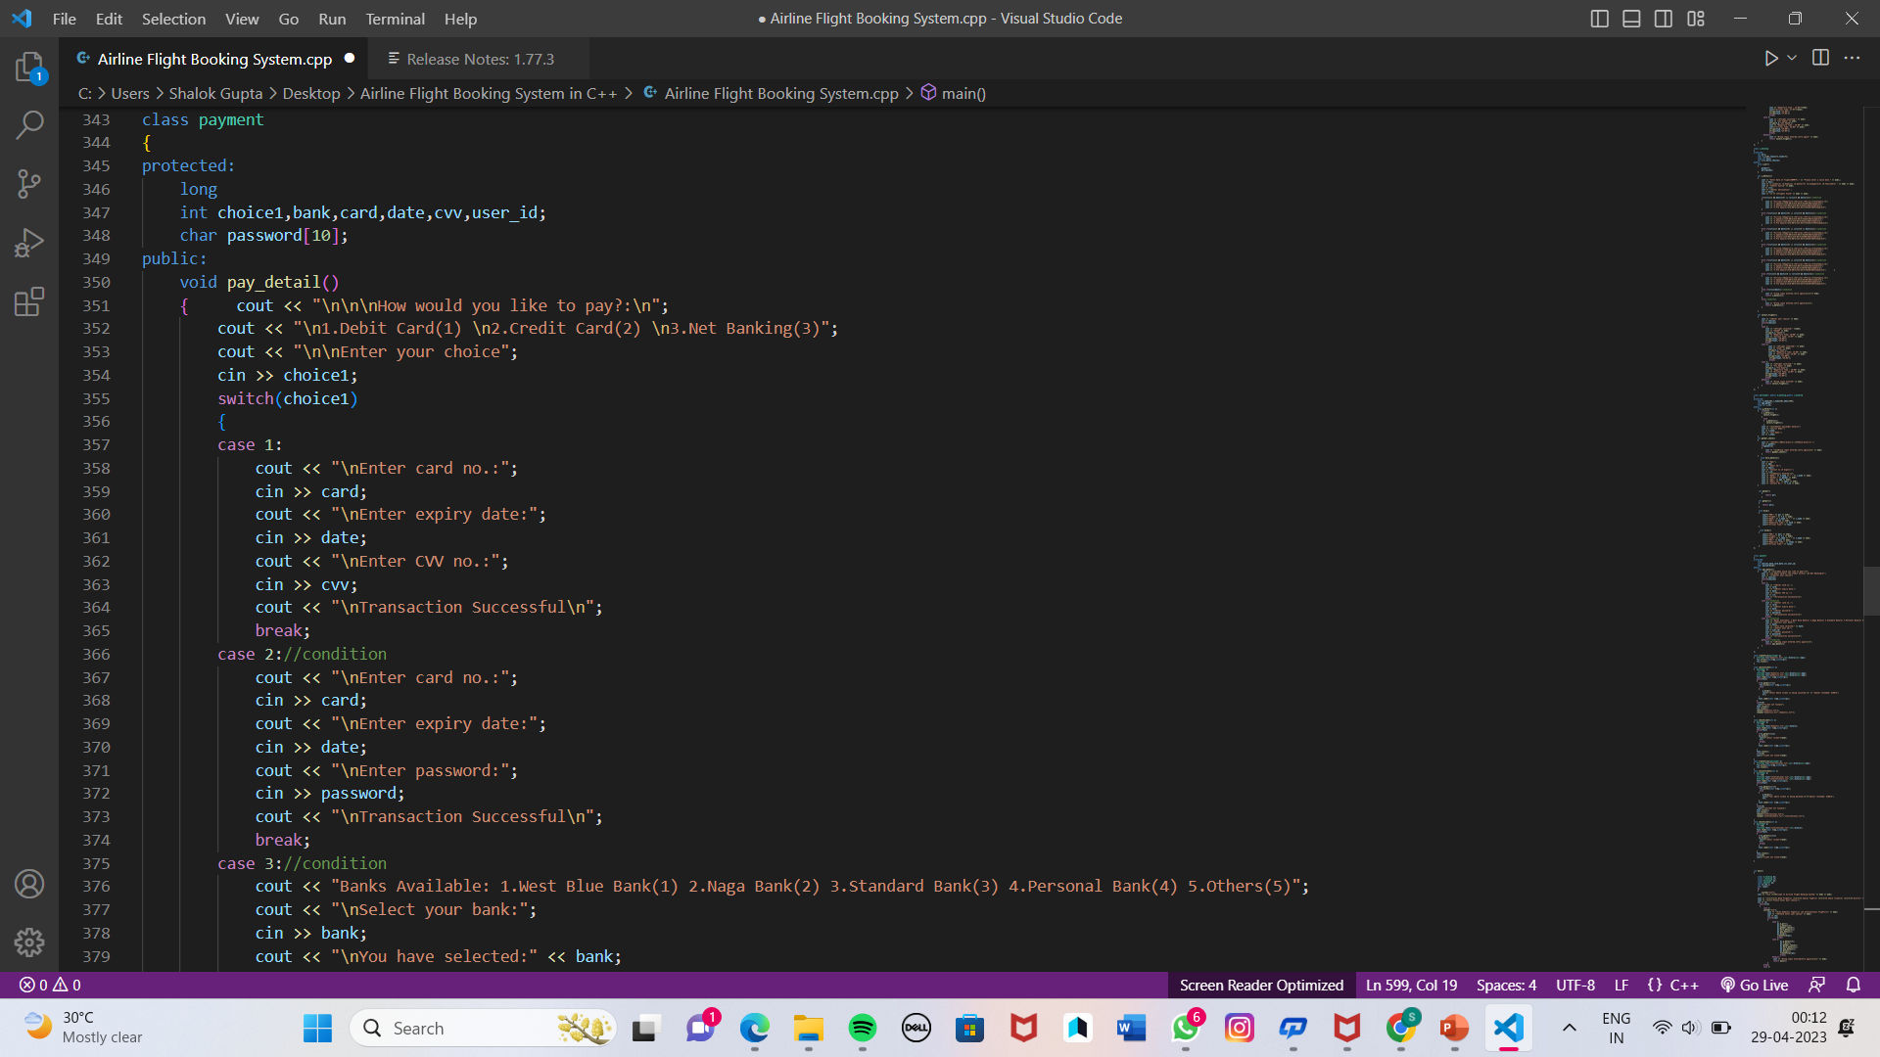Click the Spotify icon in the taskbar
Screen dimensions: 1880x1057
pos(863,1028)
